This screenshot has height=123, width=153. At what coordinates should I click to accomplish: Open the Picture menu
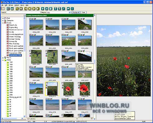click(11, 5)
